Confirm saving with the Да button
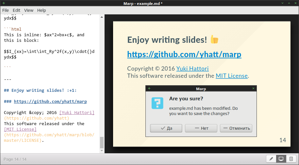The height and width of the screenshot is (165, 299). (166, 128)
